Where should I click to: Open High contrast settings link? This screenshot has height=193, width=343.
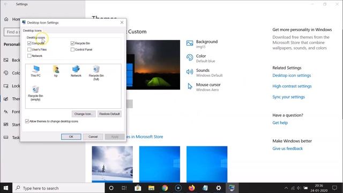292,86
